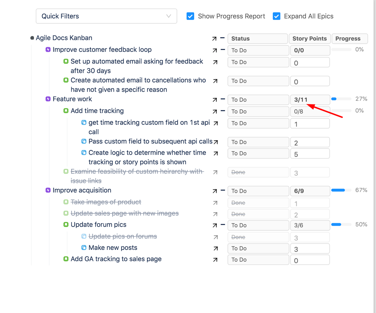Click the story icon beside "Update forum pics"

pos(65,225)
